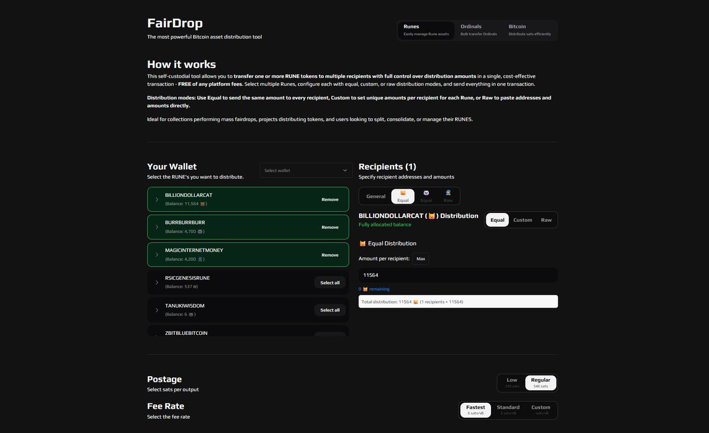Click the TANUKIWISDOM balance symbol
Viewport: 709px width, 433px height.
click(191, 314)
